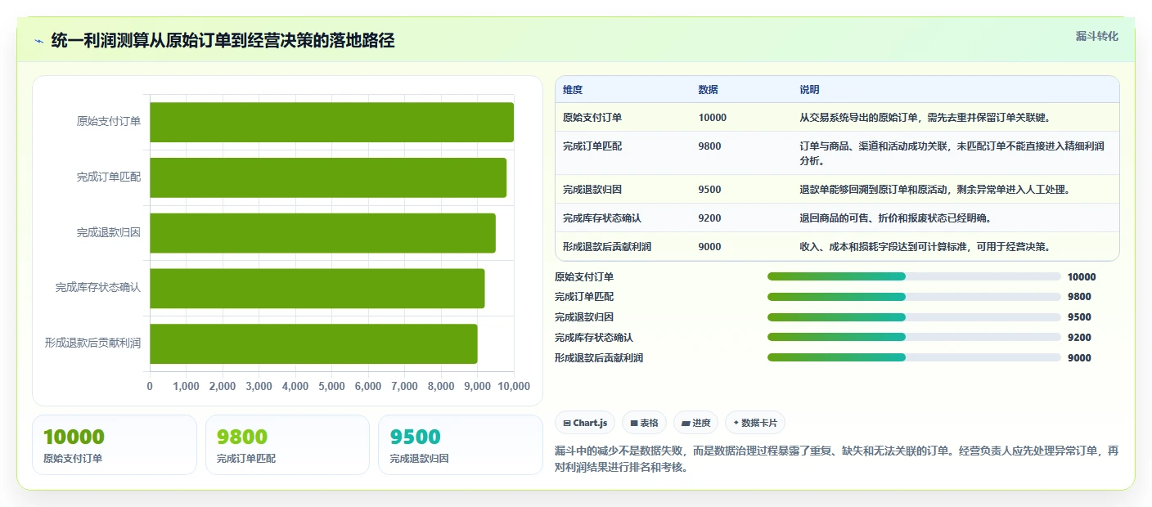
Task: Click progress value 9000 at row end
Action: pos(1079,358)
